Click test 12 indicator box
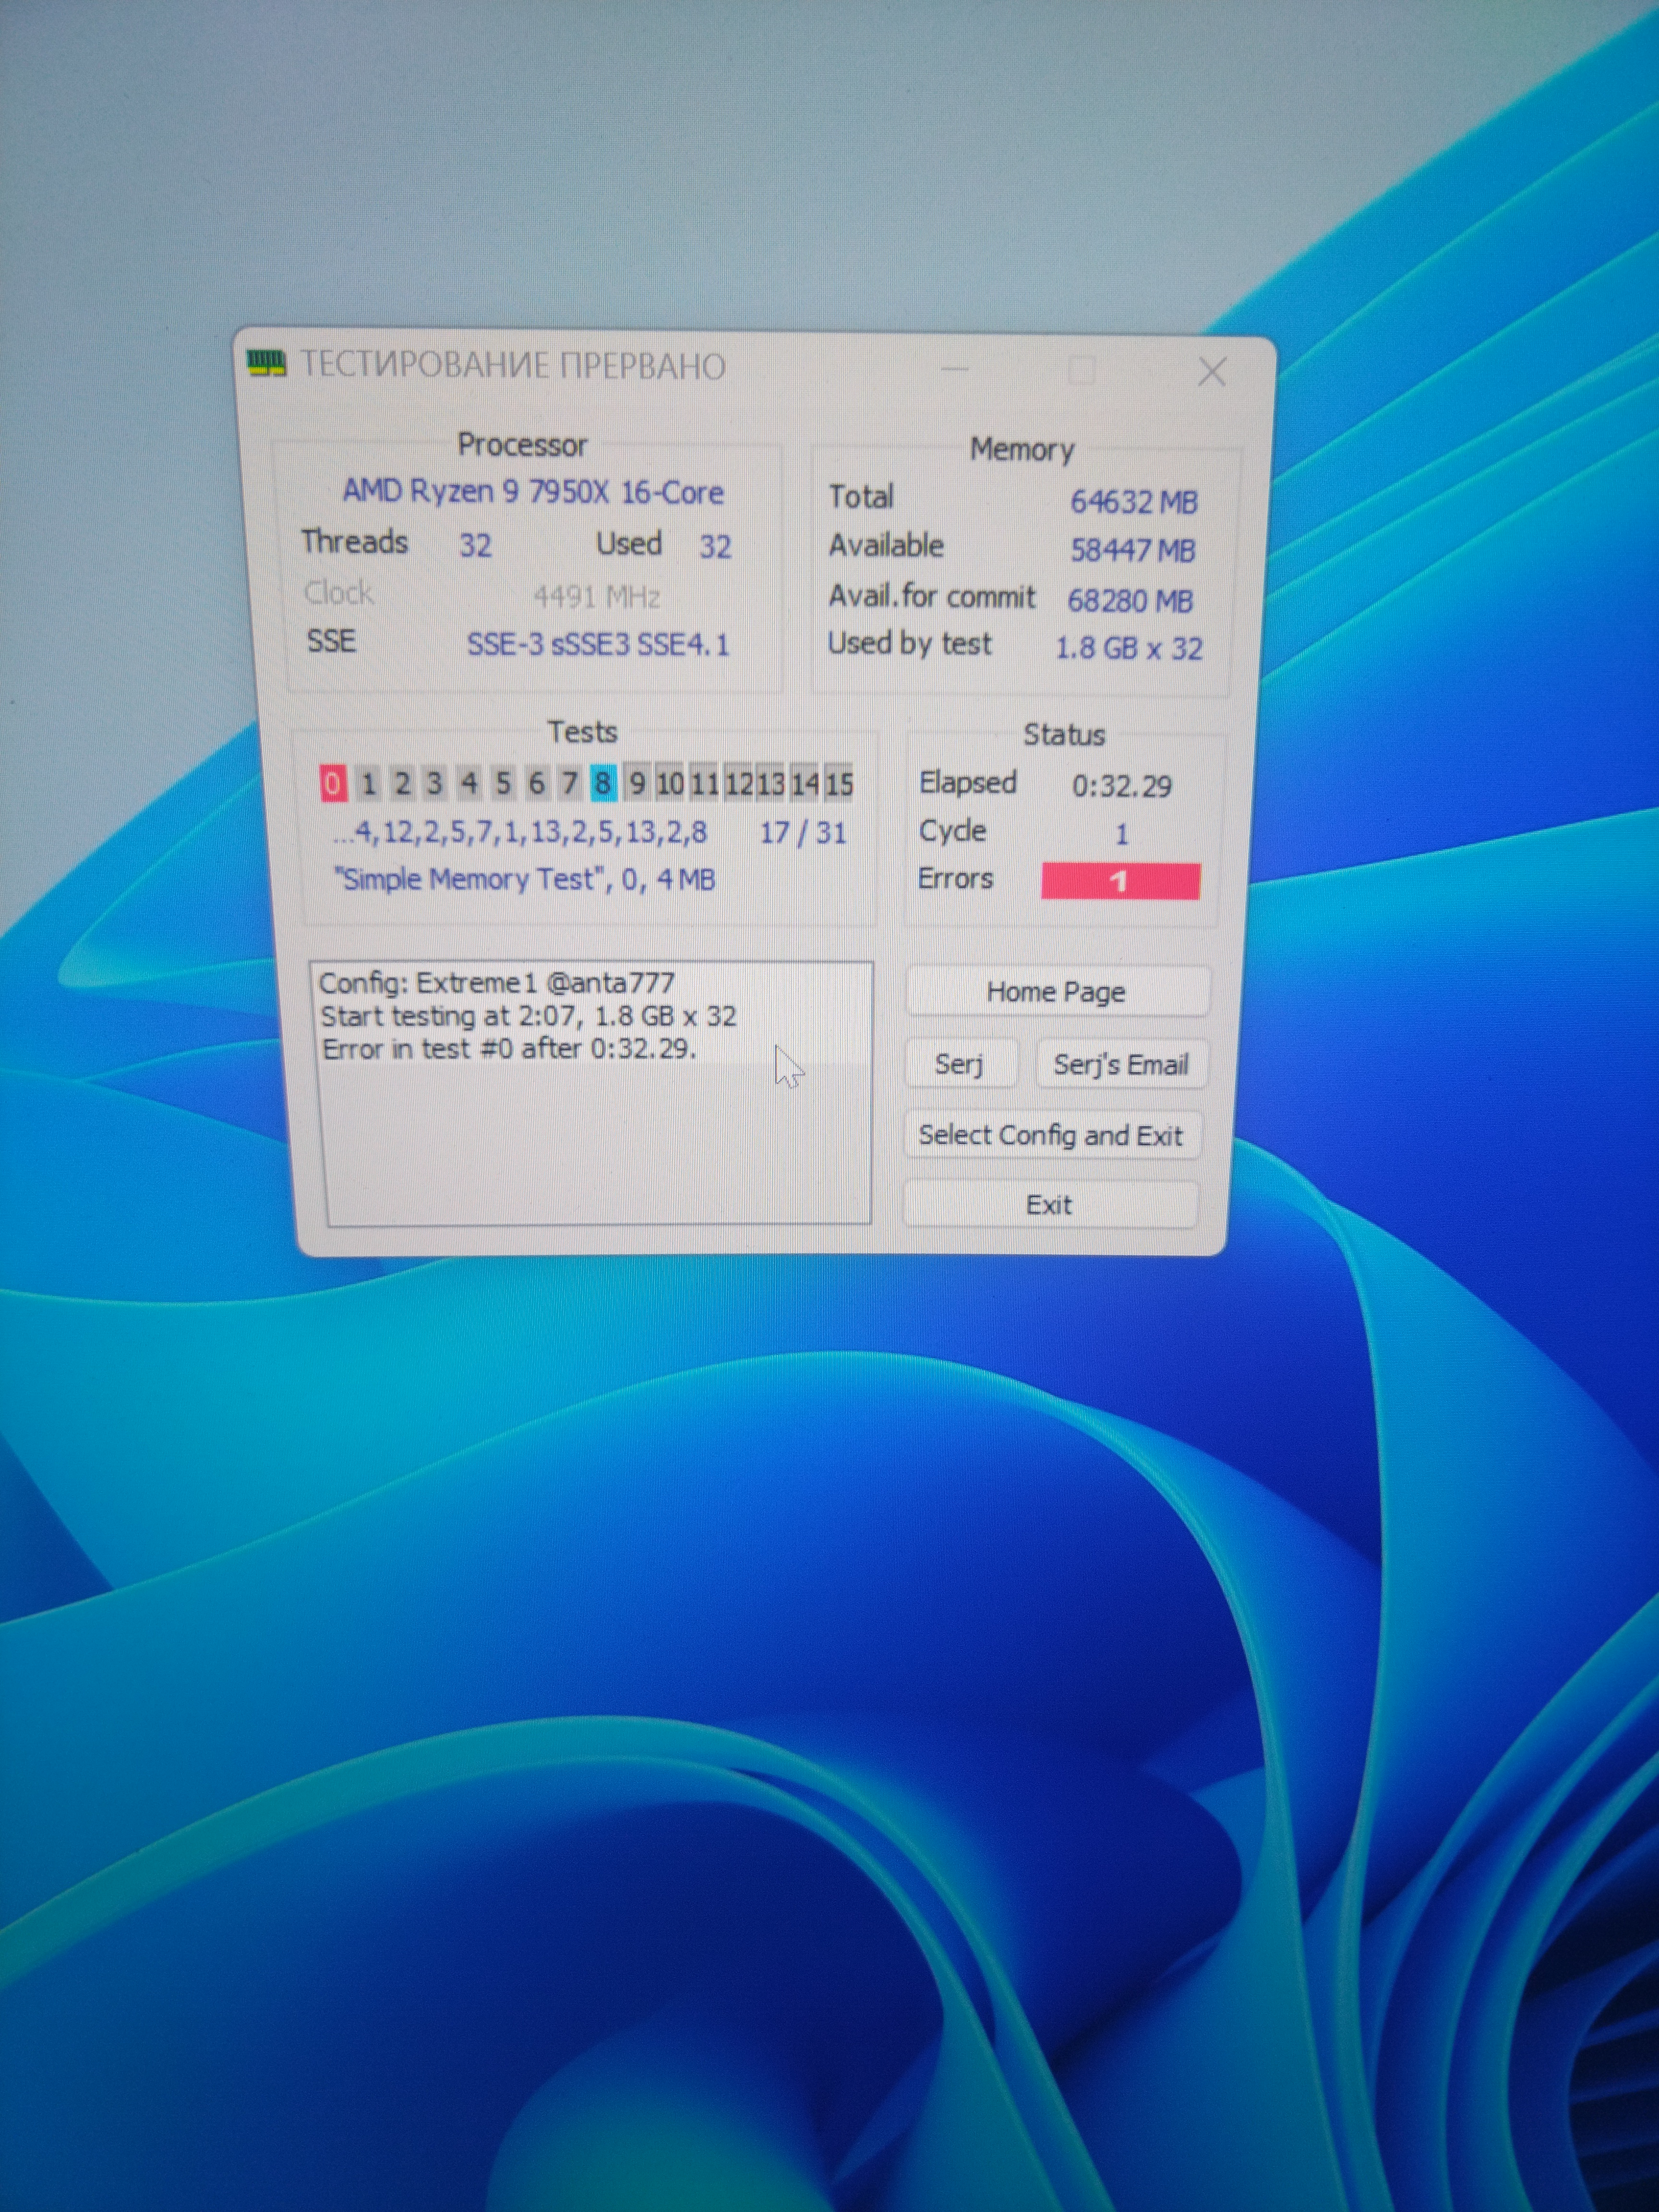This screenshot has height=2212, width=1659. tap(738, 784)
